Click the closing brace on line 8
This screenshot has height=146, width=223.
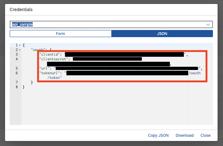click(23, 87)
